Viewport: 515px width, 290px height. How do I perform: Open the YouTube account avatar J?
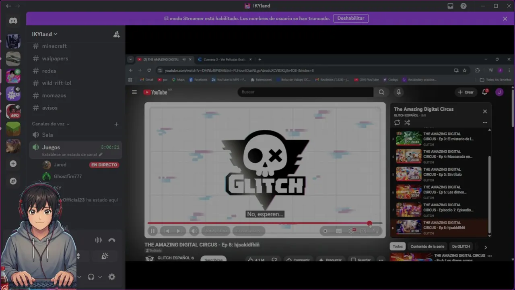point(499,92)
